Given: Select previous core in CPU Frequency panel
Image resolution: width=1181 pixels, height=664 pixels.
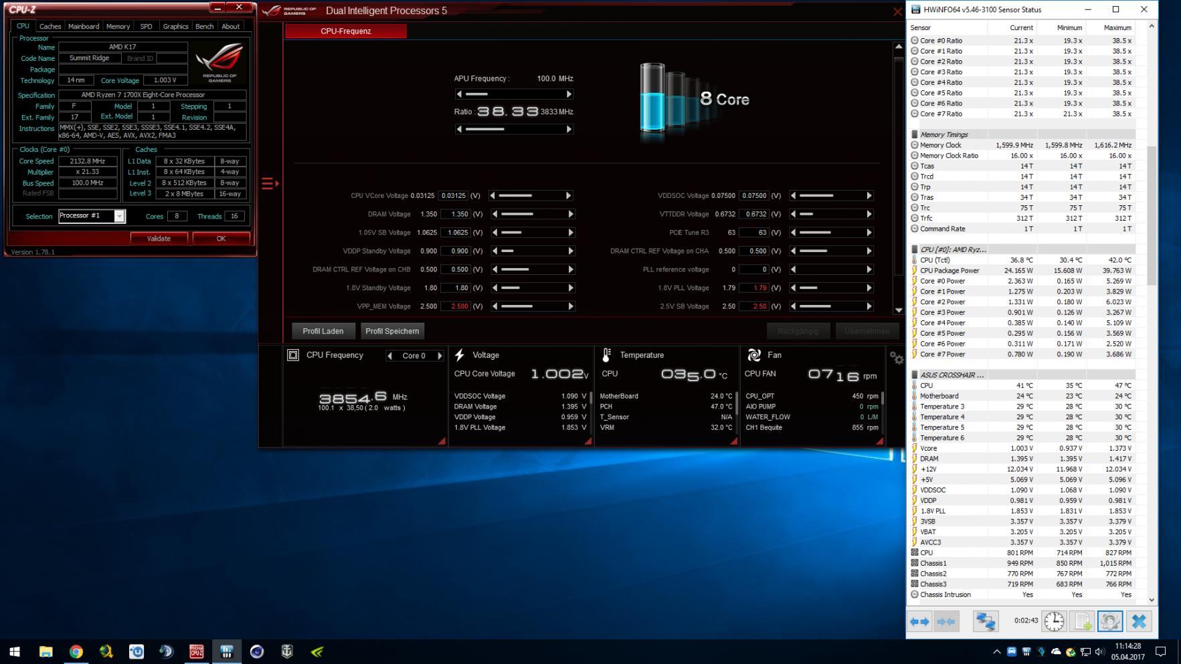Looking at the screenshot, I should [390, 356].
